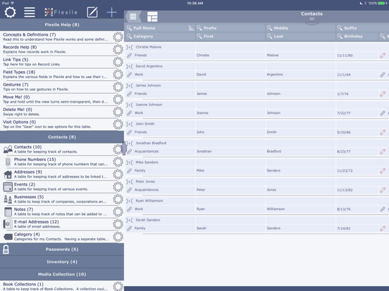
Task: Select first name Joanne cell
Action: point(230,113)
